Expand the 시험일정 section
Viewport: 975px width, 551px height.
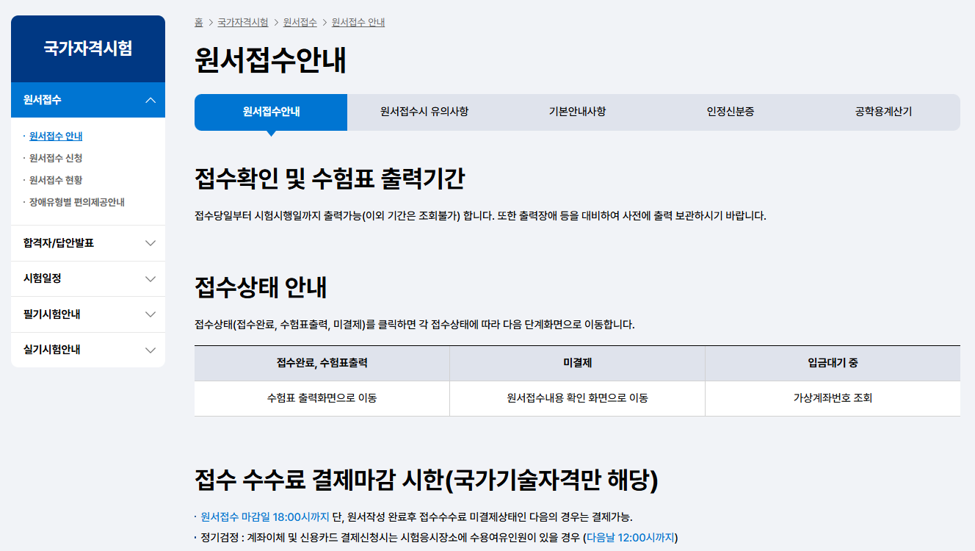(87, 278)
